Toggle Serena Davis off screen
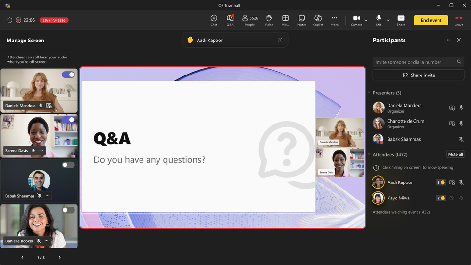 pyautogui.click(x=68, y=120)
